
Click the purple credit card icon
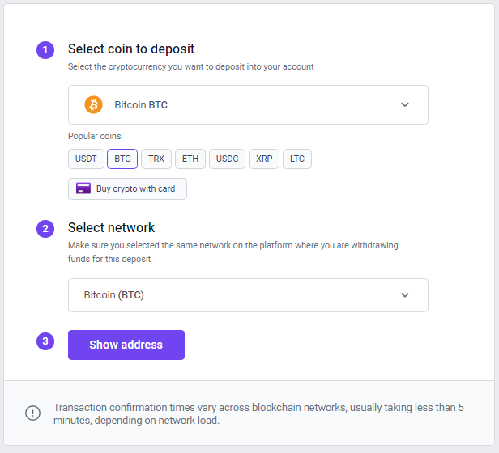coord(83,188)
